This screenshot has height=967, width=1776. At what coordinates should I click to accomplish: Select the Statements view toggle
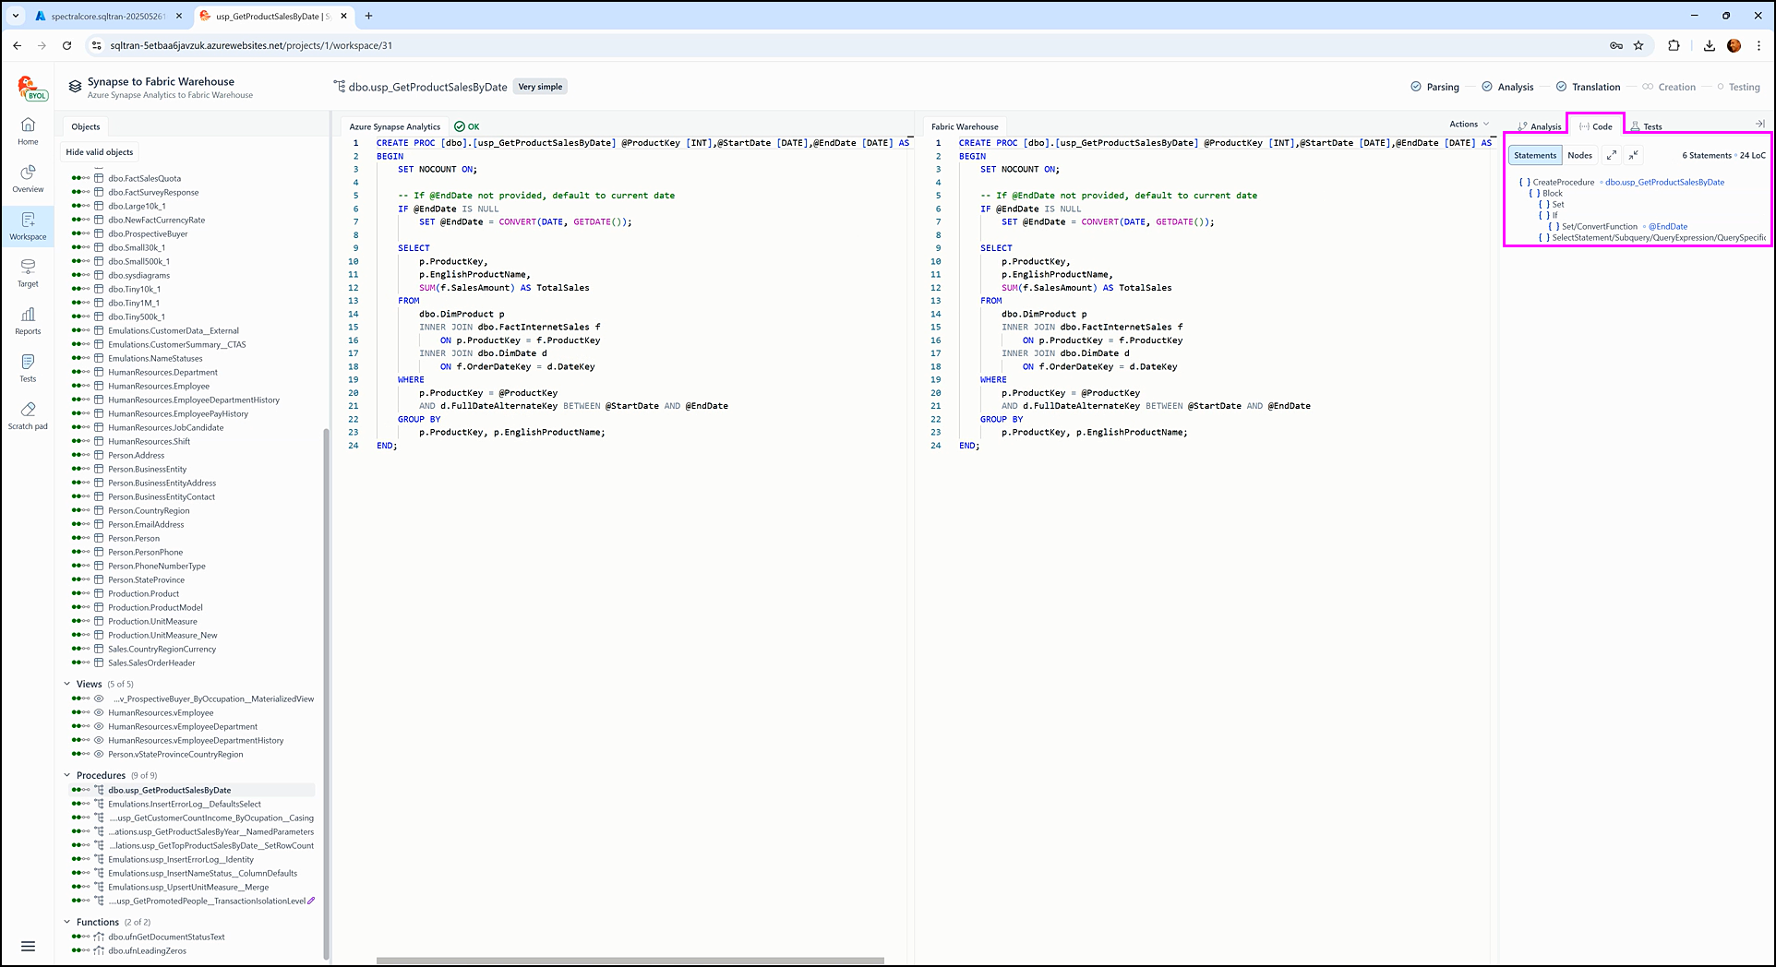[x=1535, y=155]
